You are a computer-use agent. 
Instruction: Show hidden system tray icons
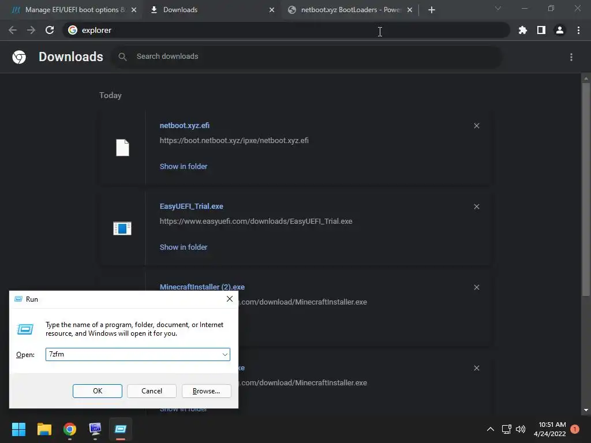point(491,429)
